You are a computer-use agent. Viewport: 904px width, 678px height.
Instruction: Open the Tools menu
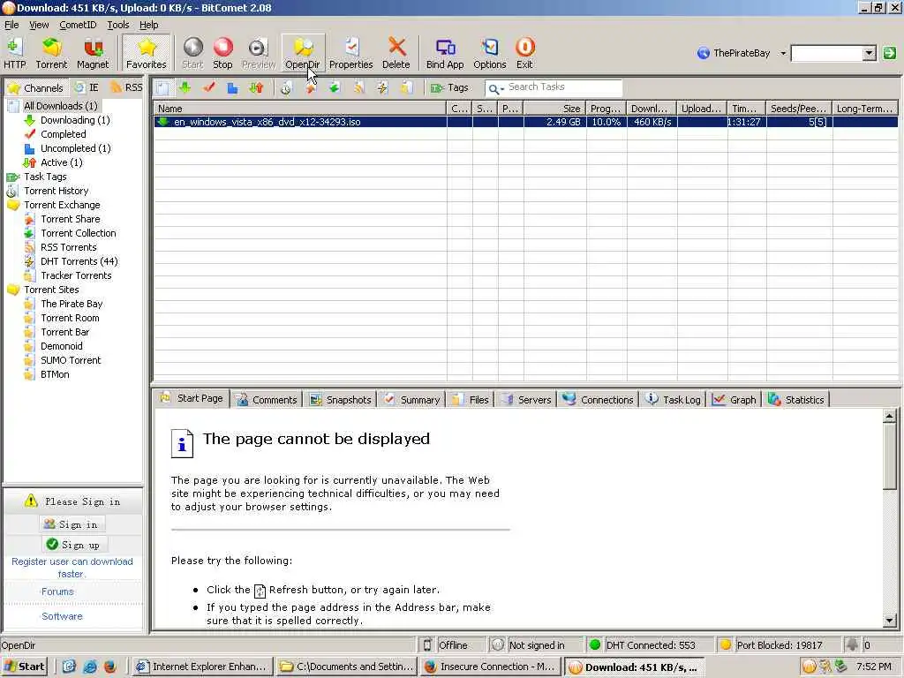[x=118, y=25]
